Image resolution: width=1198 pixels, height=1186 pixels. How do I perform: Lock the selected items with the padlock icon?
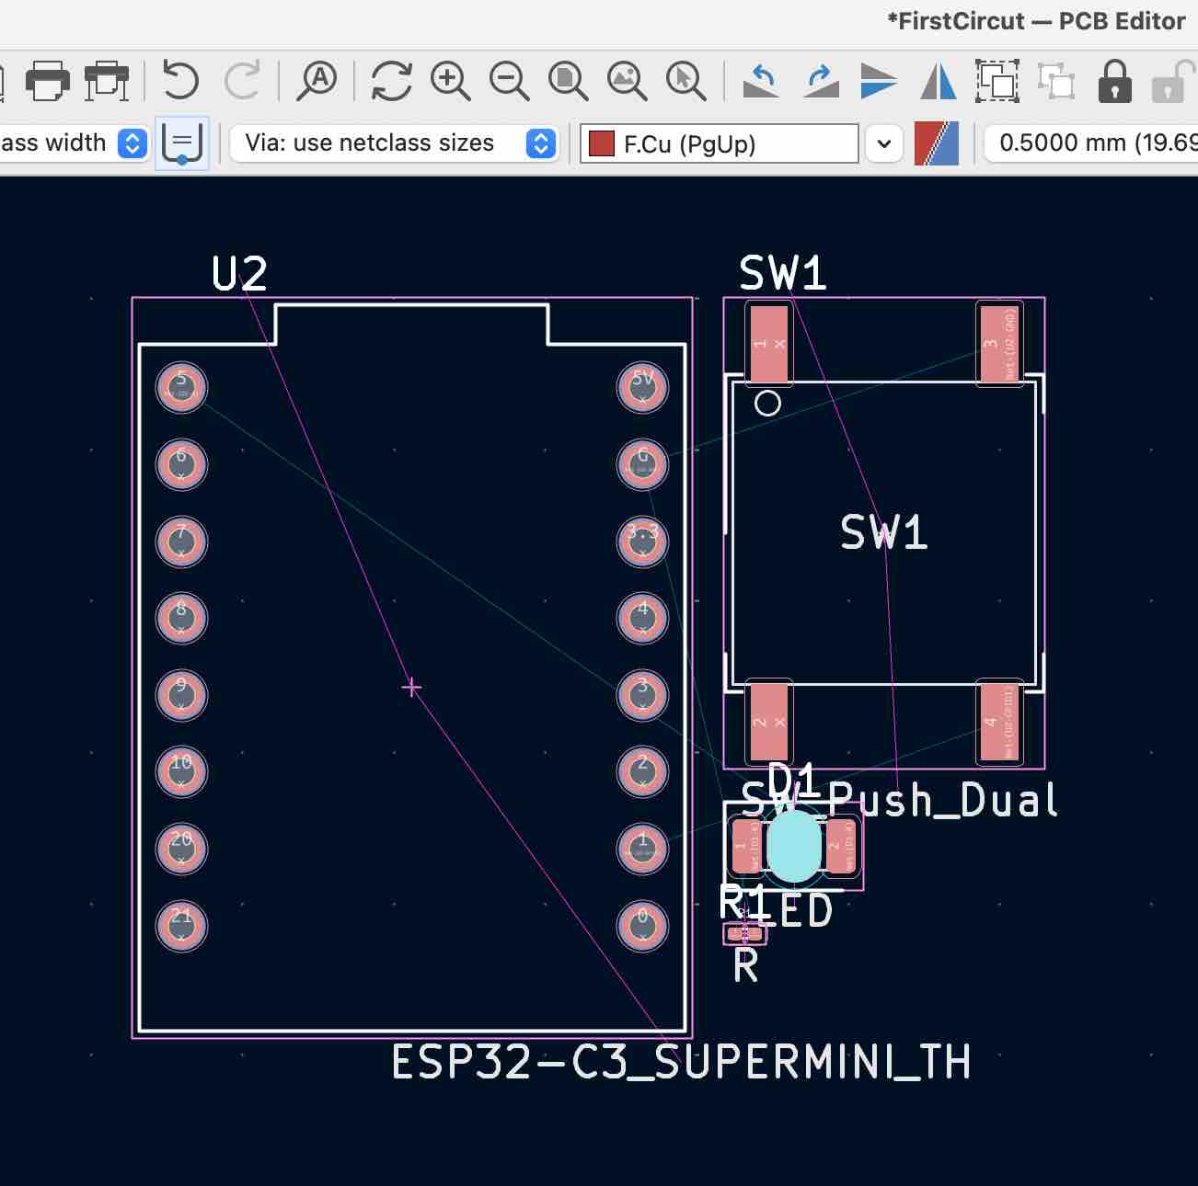pyautogui.click(x=1115, y=81)
